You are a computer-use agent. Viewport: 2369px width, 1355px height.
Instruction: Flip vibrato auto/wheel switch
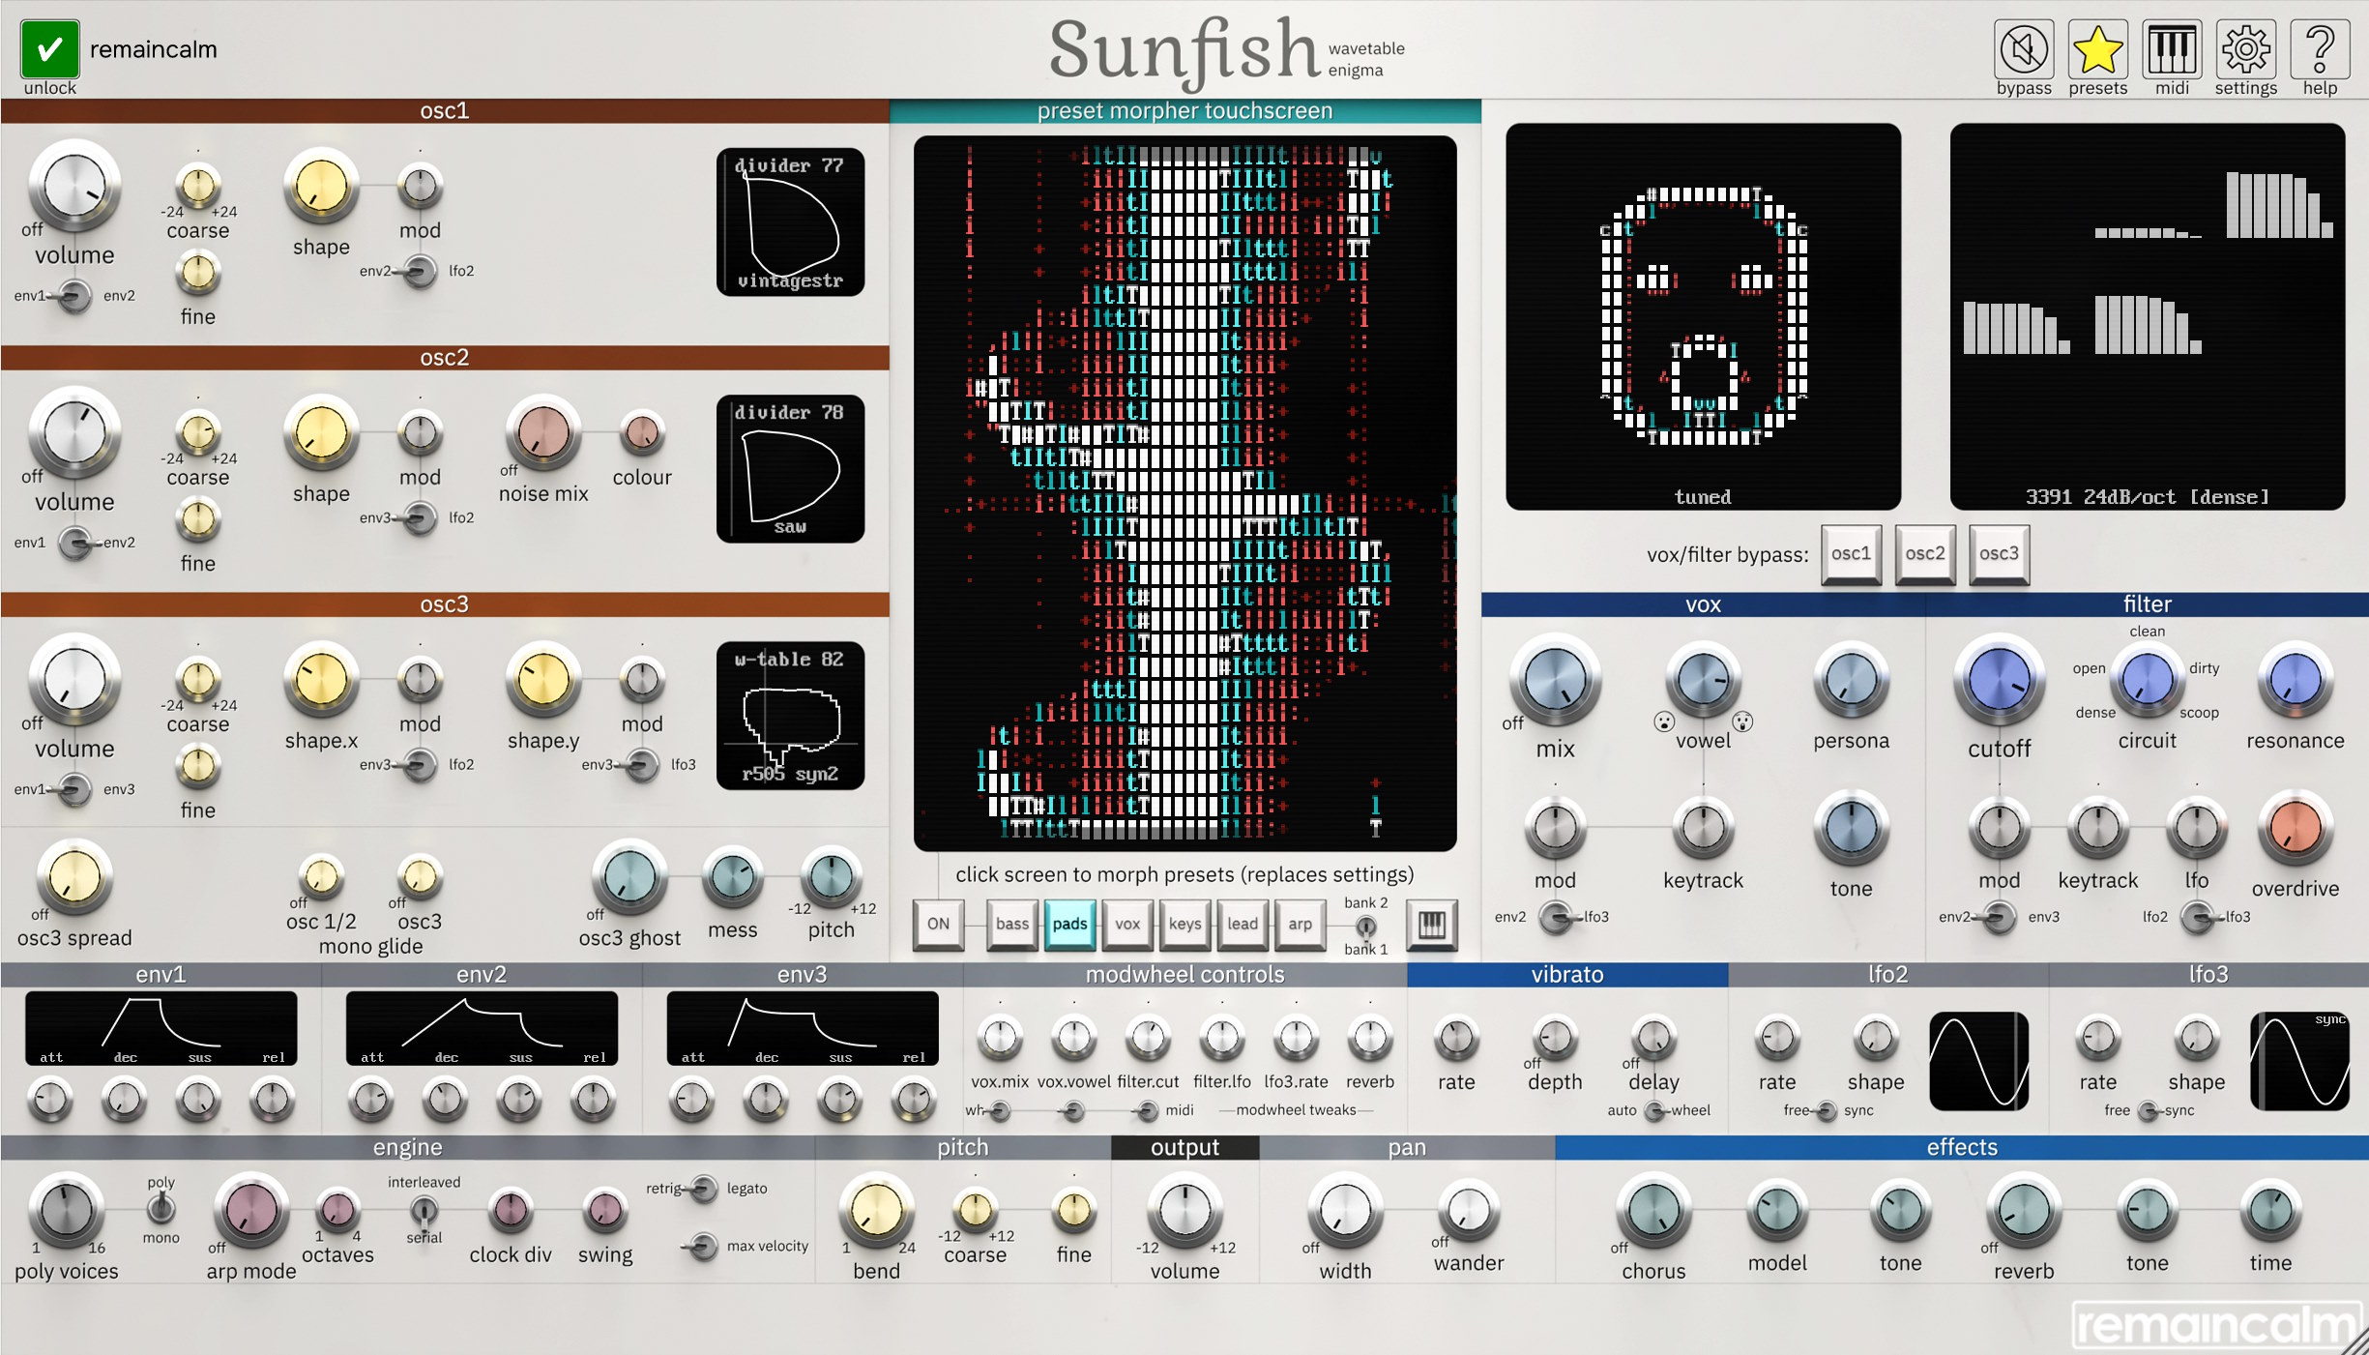pyautogui.click(x=1656, y=1110)
